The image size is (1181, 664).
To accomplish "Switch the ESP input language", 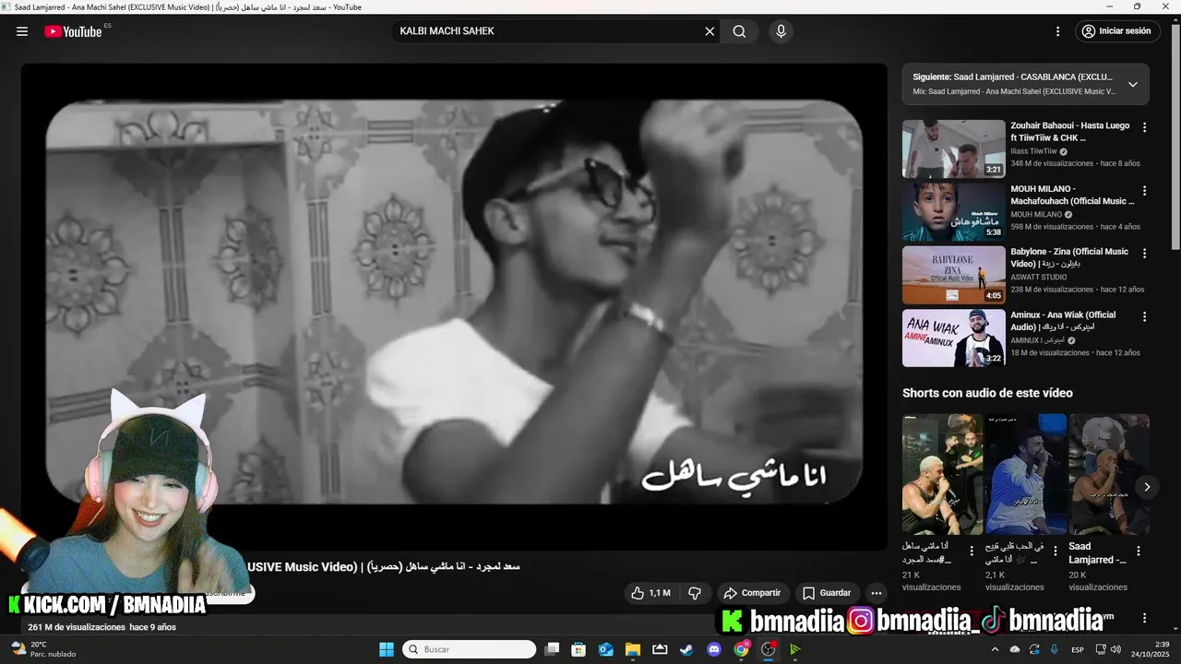I will click(x=1078, y=649).
